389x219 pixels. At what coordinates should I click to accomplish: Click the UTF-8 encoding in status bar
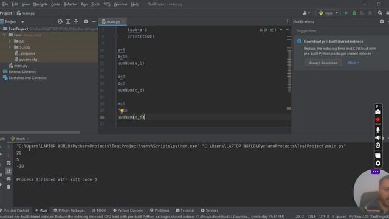pos(324,217)
